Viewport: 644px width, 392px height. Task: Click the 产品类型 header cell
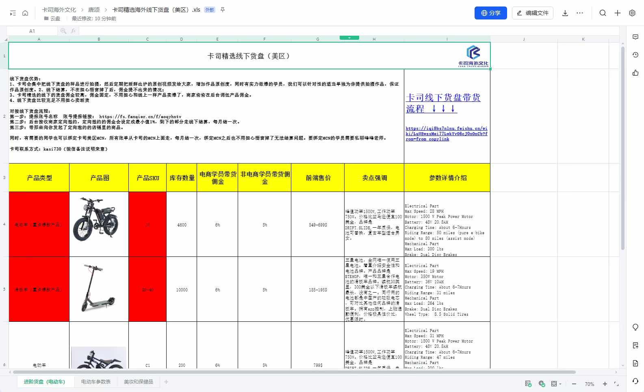(39, 178)
